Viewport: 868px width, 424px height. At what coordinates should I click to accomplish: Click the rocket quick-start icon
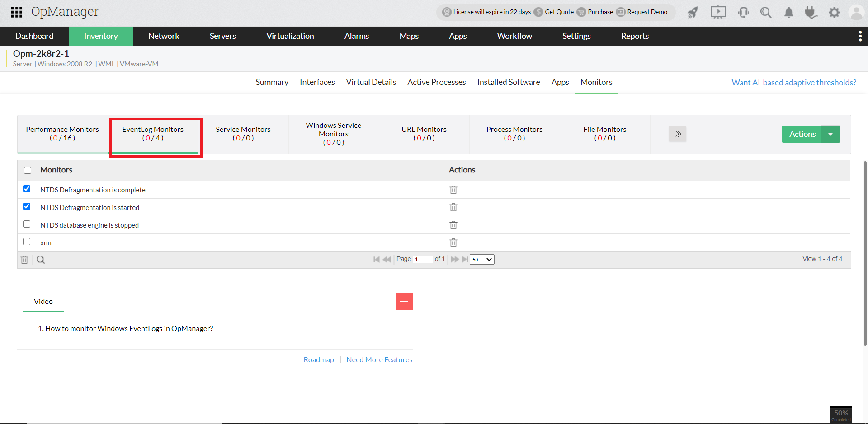coord(693,12)
